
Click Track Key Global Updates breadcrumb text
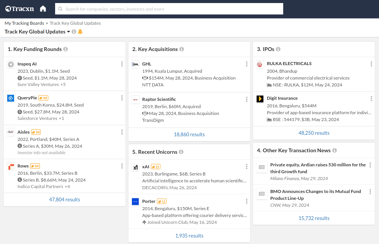75,23
